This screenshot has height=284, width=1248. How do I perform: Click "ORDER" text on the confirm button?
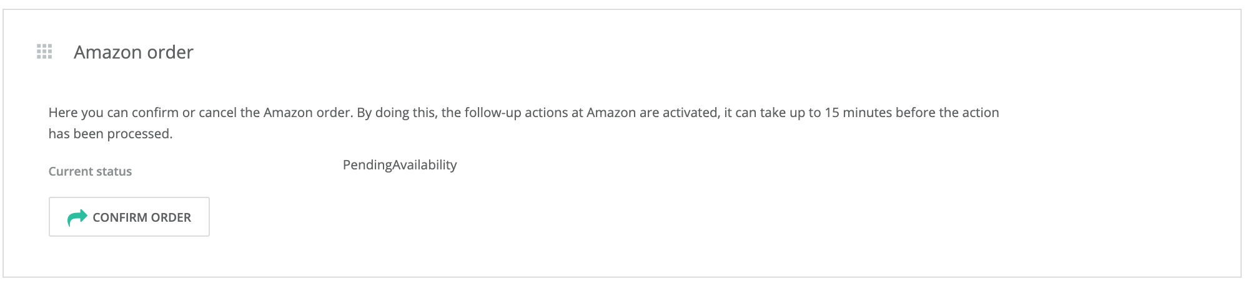(x=171, y=217)
